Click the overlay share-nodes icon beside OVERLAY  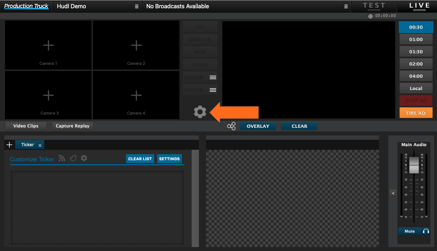[231, 126]
